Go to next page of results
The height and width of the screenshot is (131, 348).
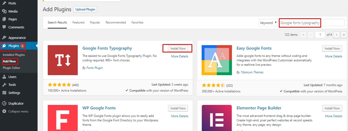(337, 34)
